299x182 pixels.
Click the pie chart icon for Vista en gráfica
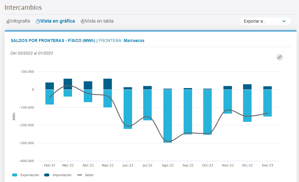coord(38,21)
